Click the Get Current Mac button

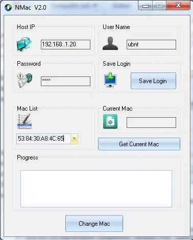tap(139, 144)
